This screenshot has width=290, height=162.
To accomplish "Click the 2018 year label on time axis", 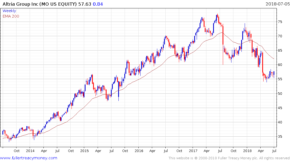I will 247,151.
